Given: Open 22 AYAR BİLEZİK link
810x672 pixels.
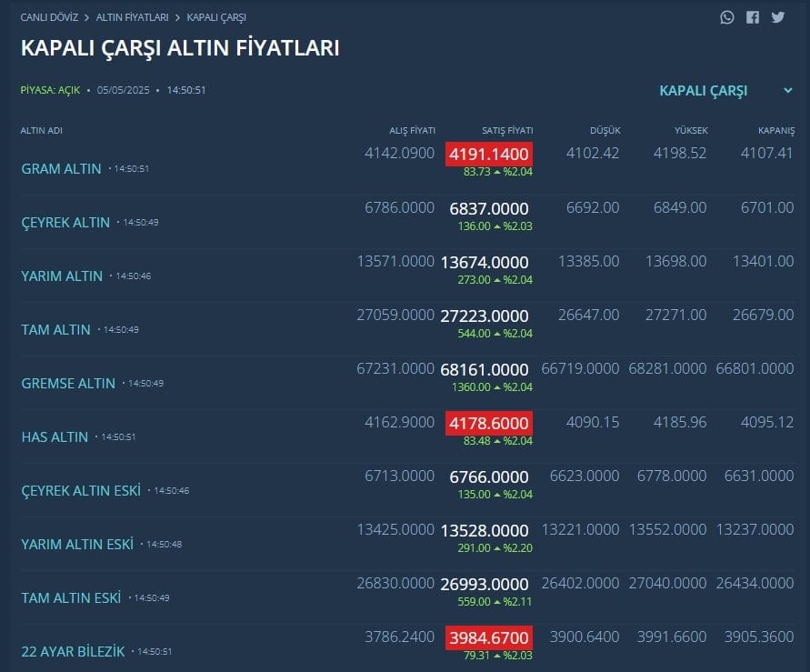Looking at the screenshot, I should coord(73,652).
